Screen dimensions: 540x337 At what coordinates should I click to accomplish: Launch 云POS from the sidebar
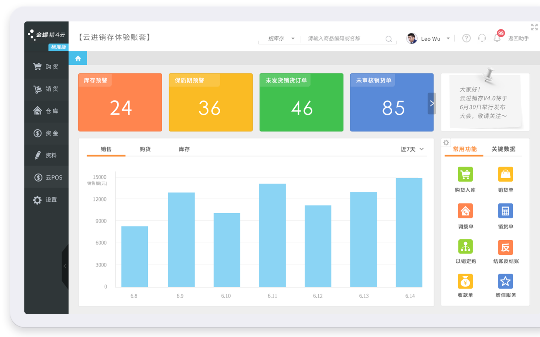pyautogui.click(x=47, y=177)
